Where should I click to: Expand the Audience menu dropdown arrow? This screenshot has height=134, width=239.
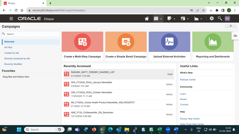(188, 19)
